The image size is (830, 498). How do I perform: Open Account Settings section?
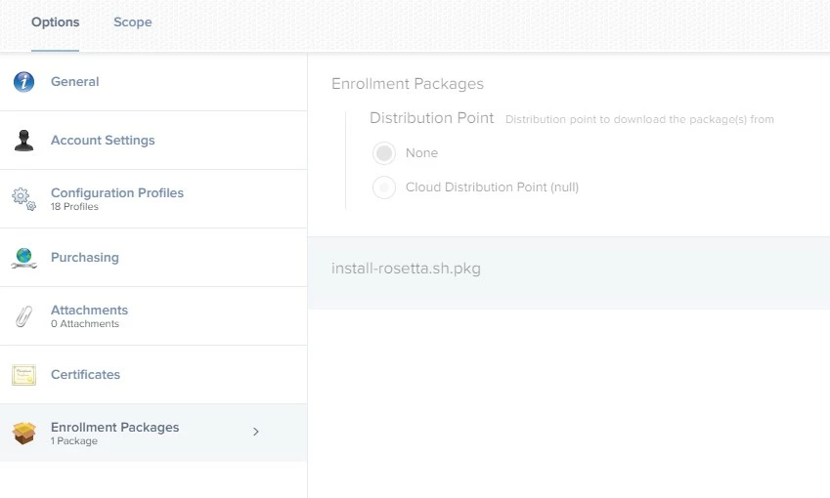click(103, 141)
